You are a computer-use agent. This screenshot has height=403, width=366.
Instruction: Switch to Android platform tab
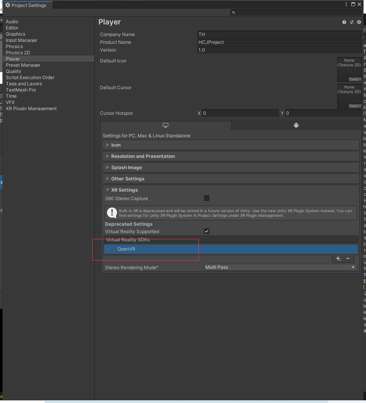[296, 125]
